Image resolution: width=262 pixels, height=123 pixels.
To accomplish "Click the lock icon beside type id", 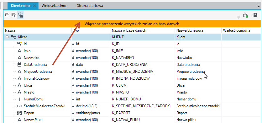I will pyautogui.click(x=73, y=44).
